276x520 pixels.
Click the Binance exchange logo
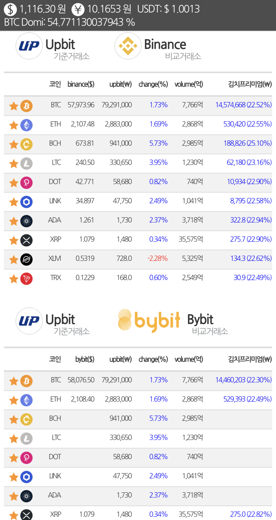click(x=128, y=46)
